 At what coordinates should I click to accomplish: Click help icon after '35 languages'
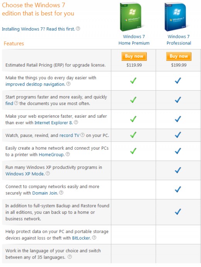click(70, 257)
